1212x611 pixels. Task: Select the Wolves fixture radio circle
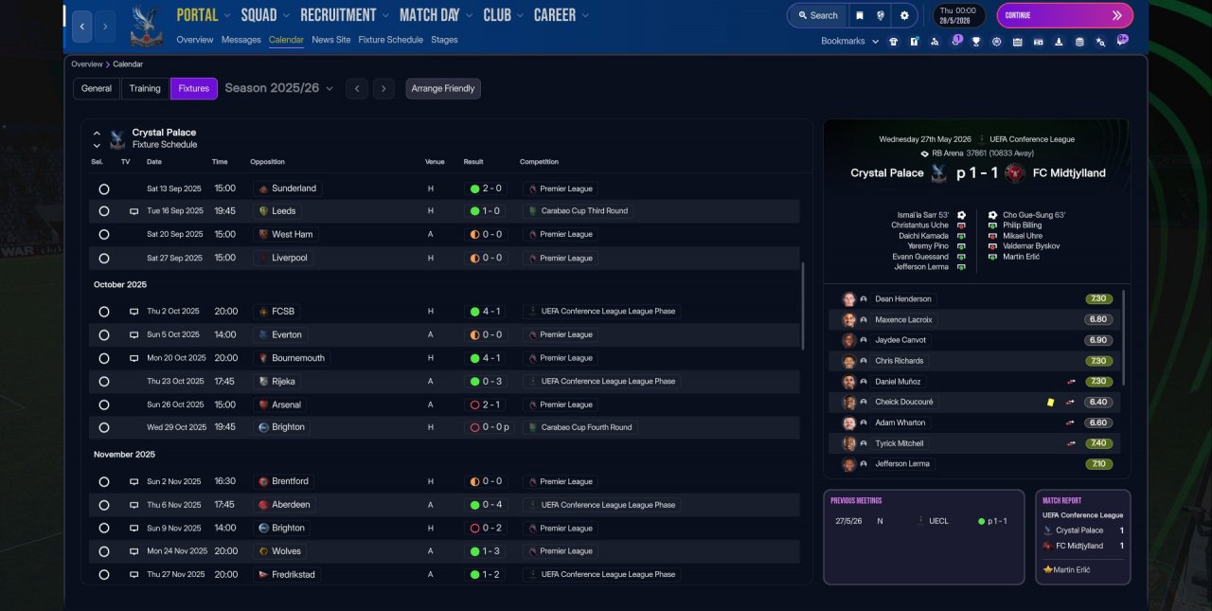(x=104, y=551)
